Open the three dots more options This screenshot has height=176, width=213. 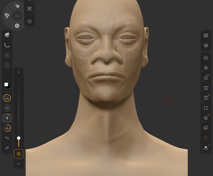[x=19, y=164]
